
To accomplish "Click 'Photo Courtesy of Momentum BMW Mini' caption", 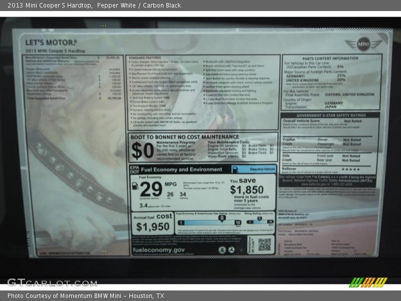I will click(x=65, y=296).
